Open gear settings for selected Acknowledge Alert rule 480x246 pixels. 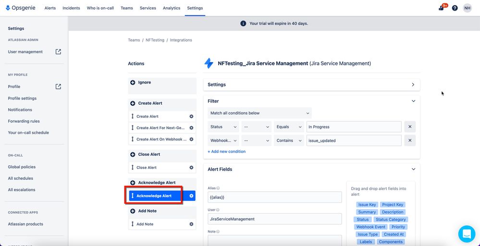[191, 196]
